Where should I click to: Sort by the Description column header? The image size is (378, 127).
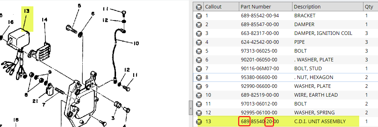tap(328, 7)
